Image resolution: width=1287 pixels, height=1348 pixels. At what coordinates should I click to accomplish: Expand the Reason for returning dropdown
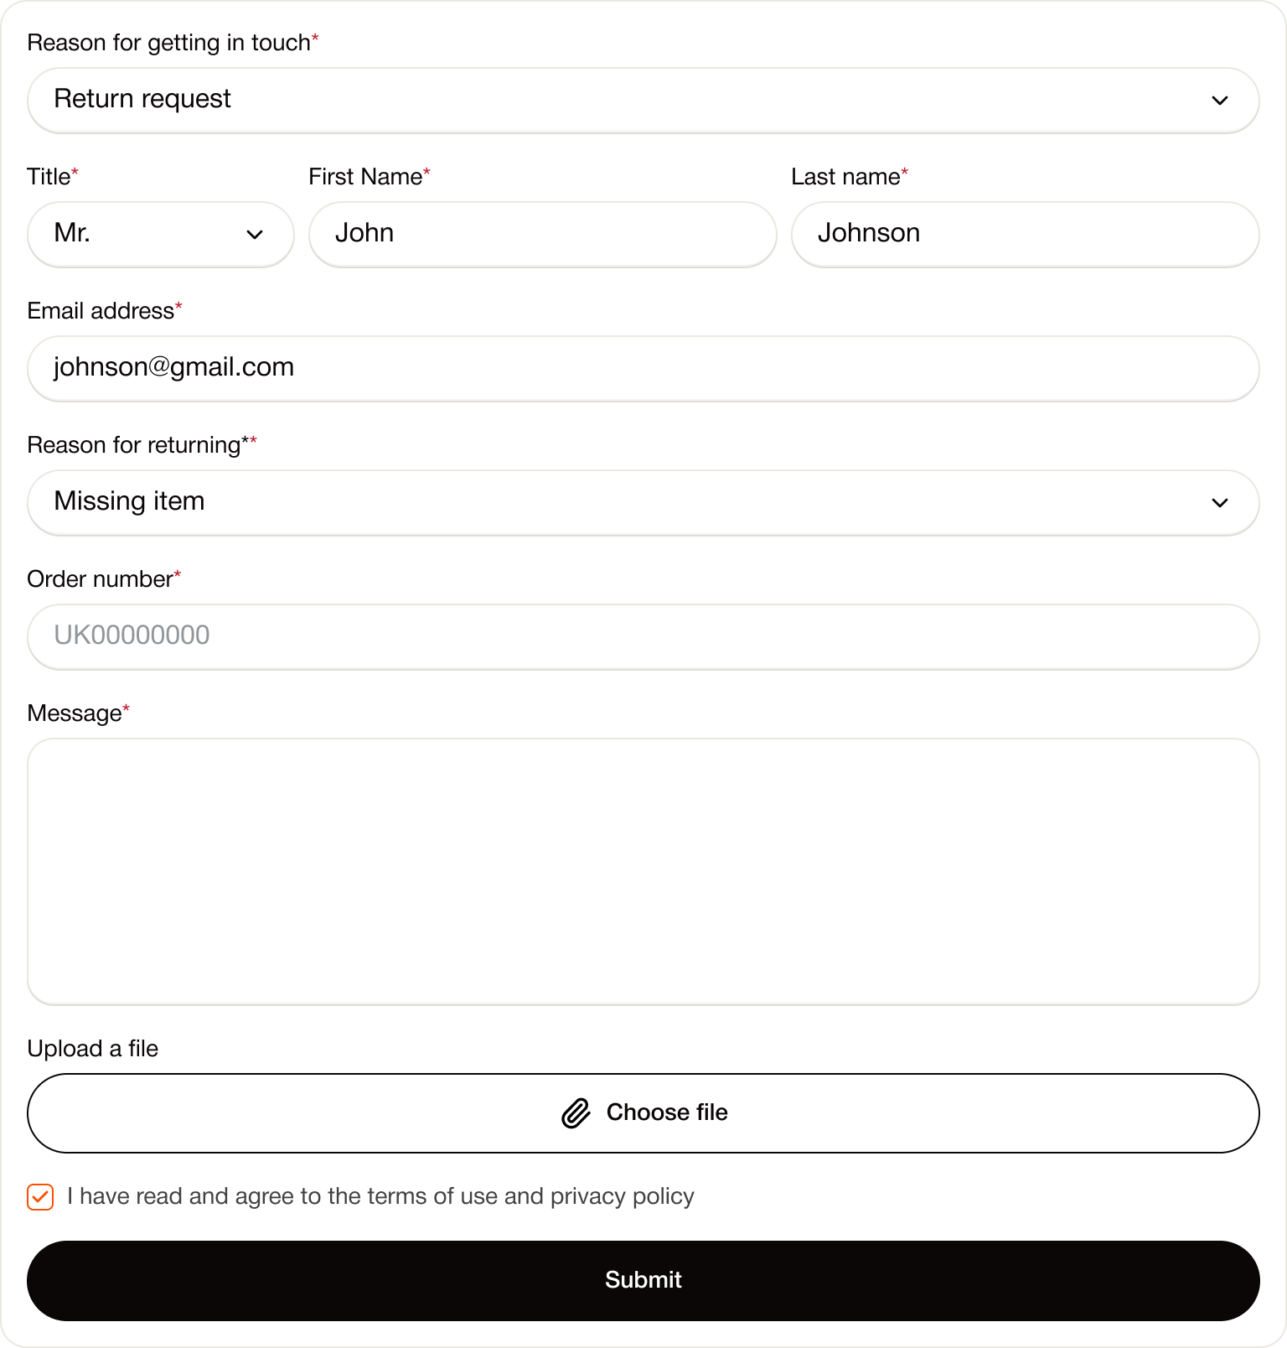pos(642,503)
